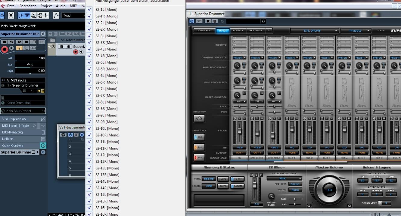Open the SETTINGS tab
This screenshot has width=401, height=216.
click(x=255, y=30)
